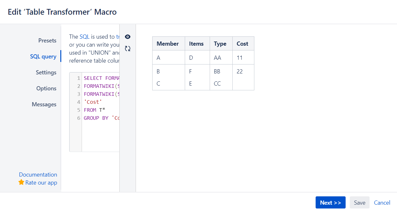Click the Rate our app link
Image resolution: width=397 pixels, height=212 pixels.
click(x=41, y=182)
